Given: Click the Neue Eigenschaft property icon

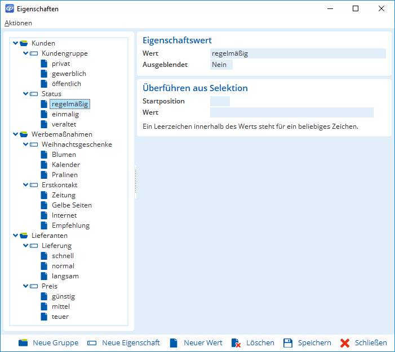Looking at the screenshot, I should 92,343.
